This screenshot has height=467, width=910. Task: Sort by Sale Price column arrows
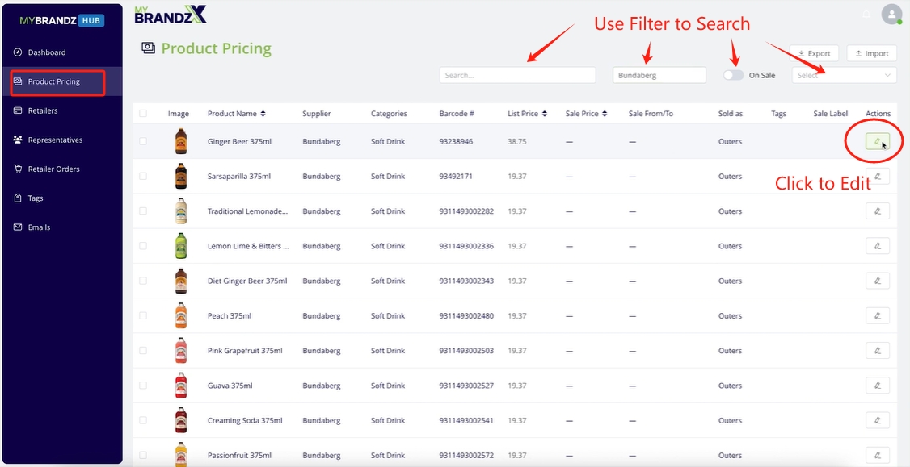pyautogui.click(x=605, y=114)
